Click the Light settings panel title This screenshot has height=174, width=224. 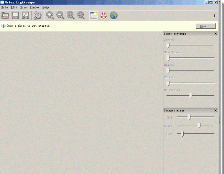175,34
